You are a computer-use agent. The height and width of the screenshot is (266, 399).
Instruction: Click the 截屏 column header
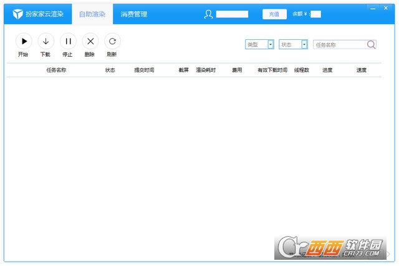184,70
